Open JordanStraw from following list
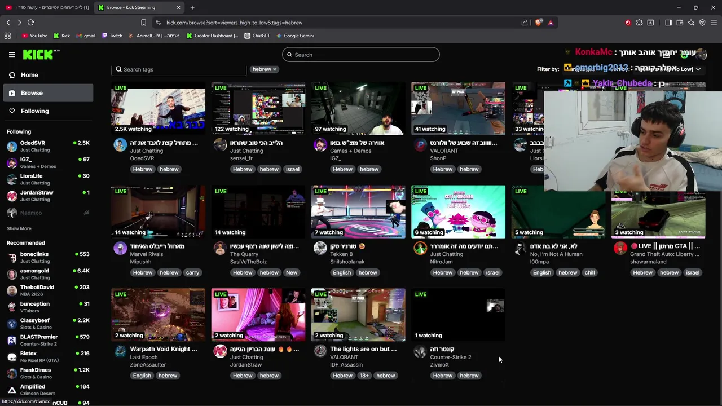Screen dimensions: 722x406 48,196
